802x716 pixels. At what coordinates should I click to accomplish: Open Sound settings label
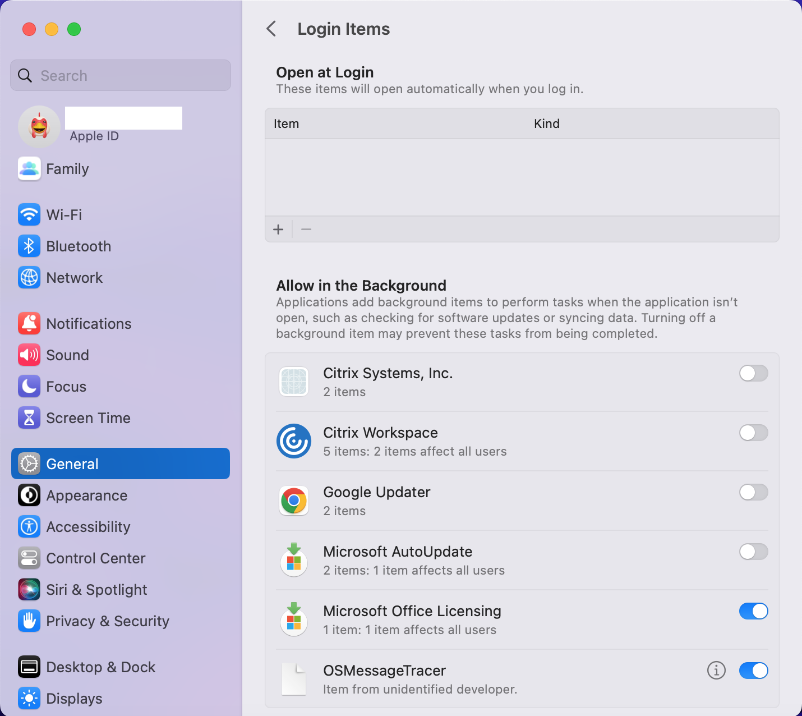tap(67, 355)
